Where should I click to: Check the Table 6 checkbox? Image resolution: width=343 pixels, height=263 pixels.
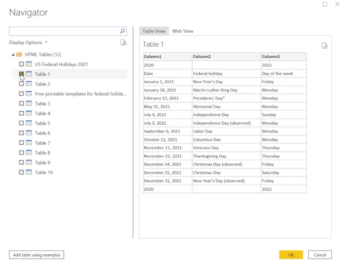(21, 133)
